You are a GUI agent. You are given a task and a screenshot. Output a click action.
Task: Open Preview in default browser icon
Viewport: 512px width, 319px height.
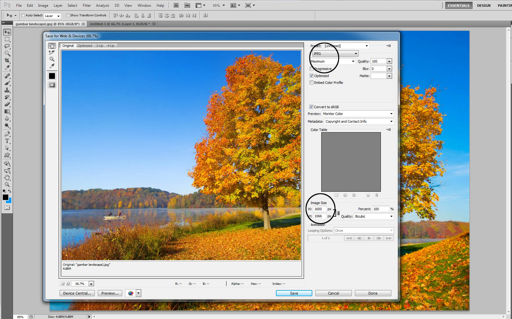(131, 293)
